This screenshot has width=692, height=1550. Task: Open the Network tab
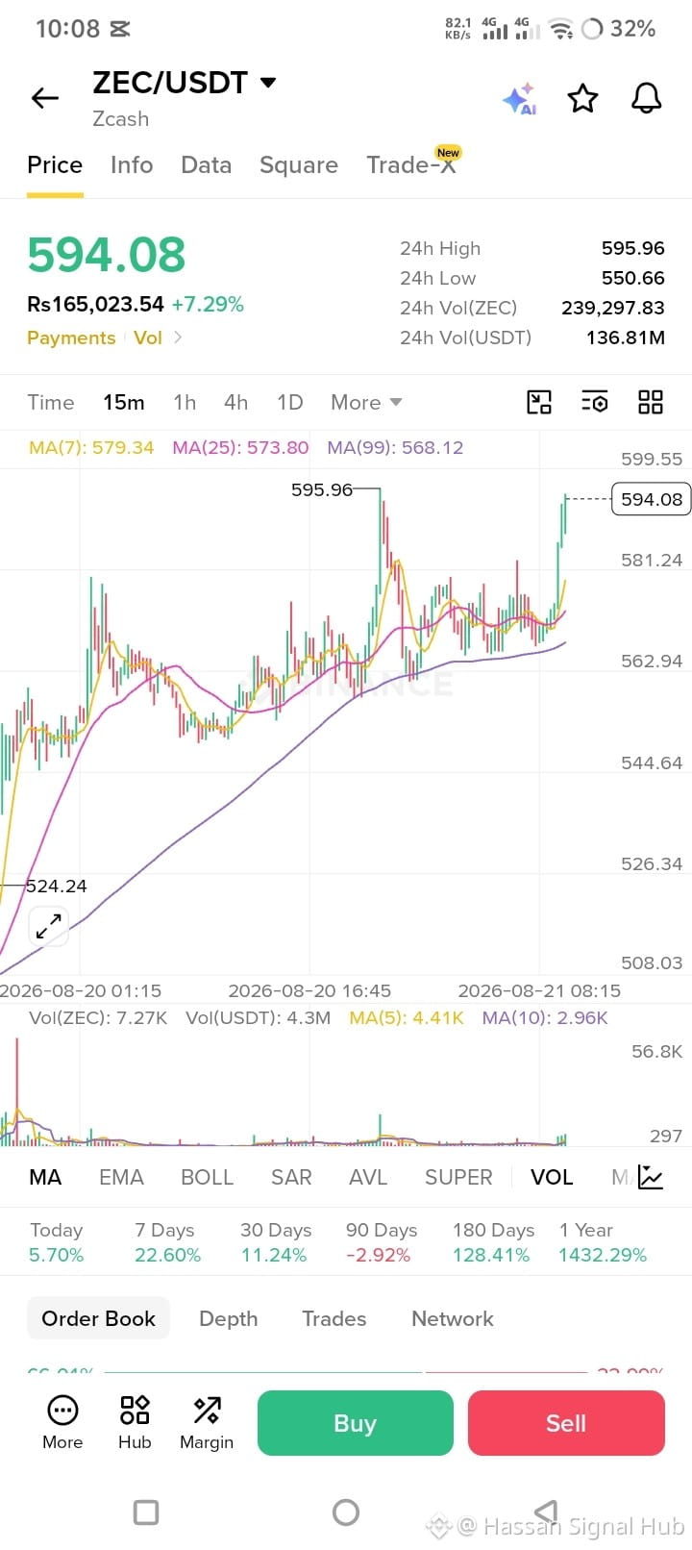tap(453, 1318)
